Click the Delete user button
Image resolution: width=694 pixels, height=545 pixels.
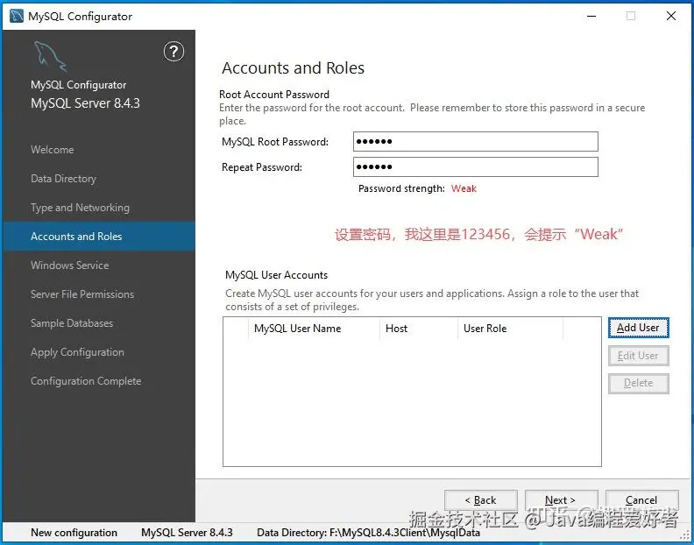[638, 383]
